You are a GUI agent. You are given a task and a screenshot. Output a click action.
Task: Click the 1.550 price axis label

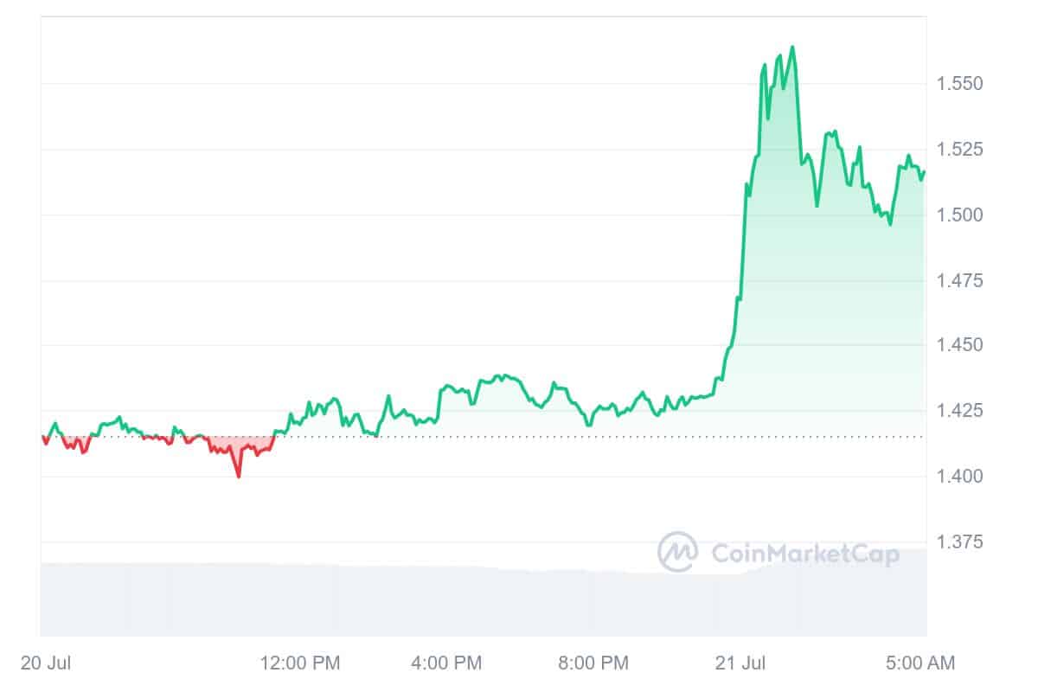pos(960,84)
